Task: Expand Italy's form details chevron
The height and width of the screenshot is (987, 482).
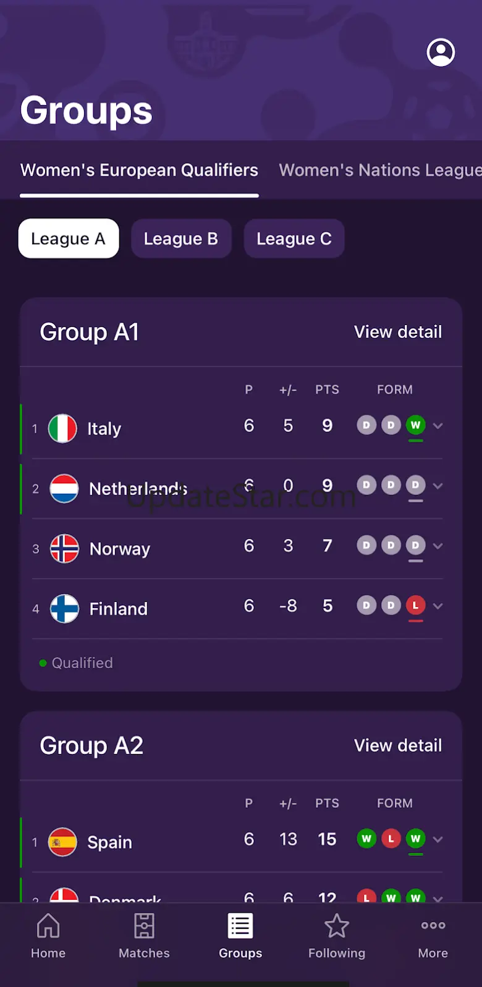Action: pos(438,426)
